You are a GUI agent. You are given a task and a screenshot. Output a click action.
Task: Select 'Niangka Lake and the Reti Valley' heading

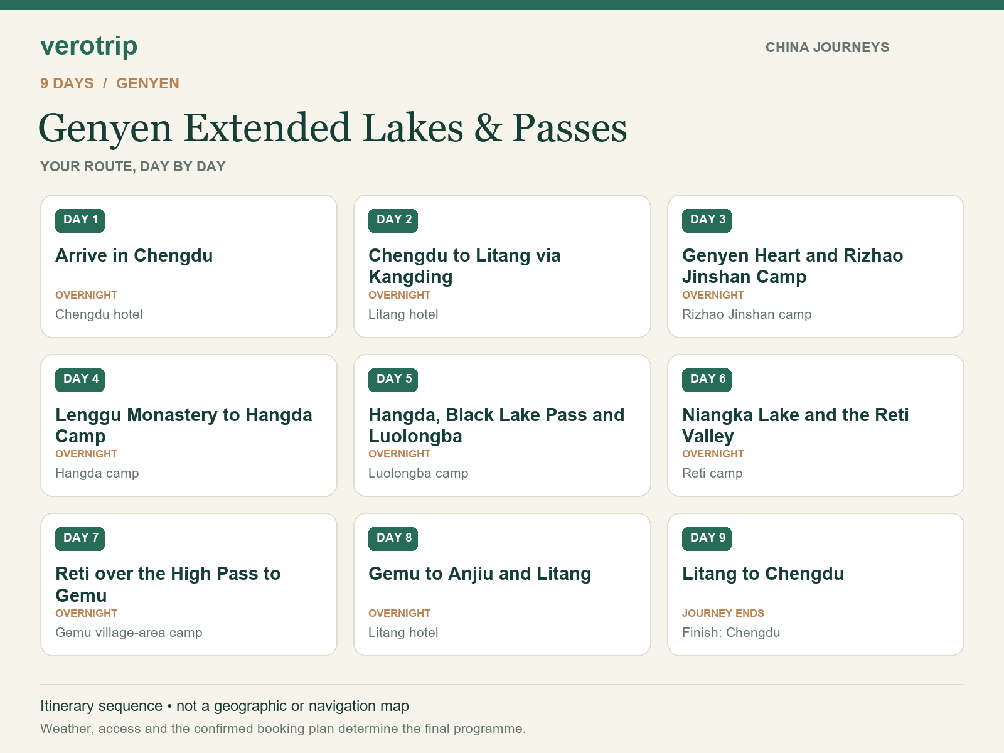[x=795, y=425]
